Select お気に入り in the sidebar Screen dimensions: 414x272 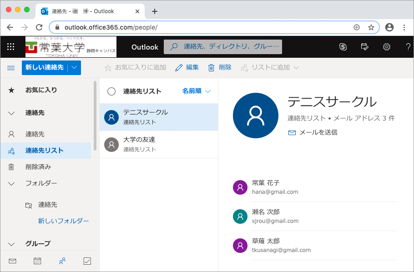click(41, 90)
